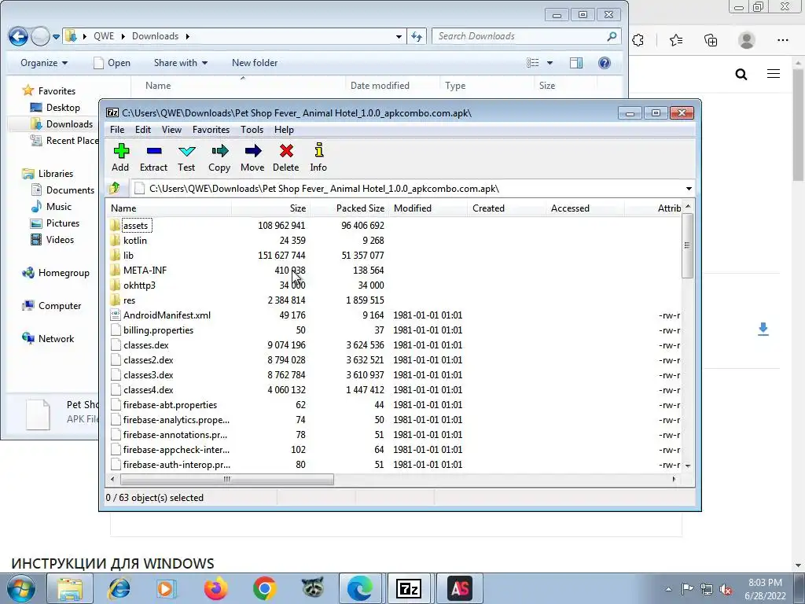Select the lib folder in archive

[128, 256]
